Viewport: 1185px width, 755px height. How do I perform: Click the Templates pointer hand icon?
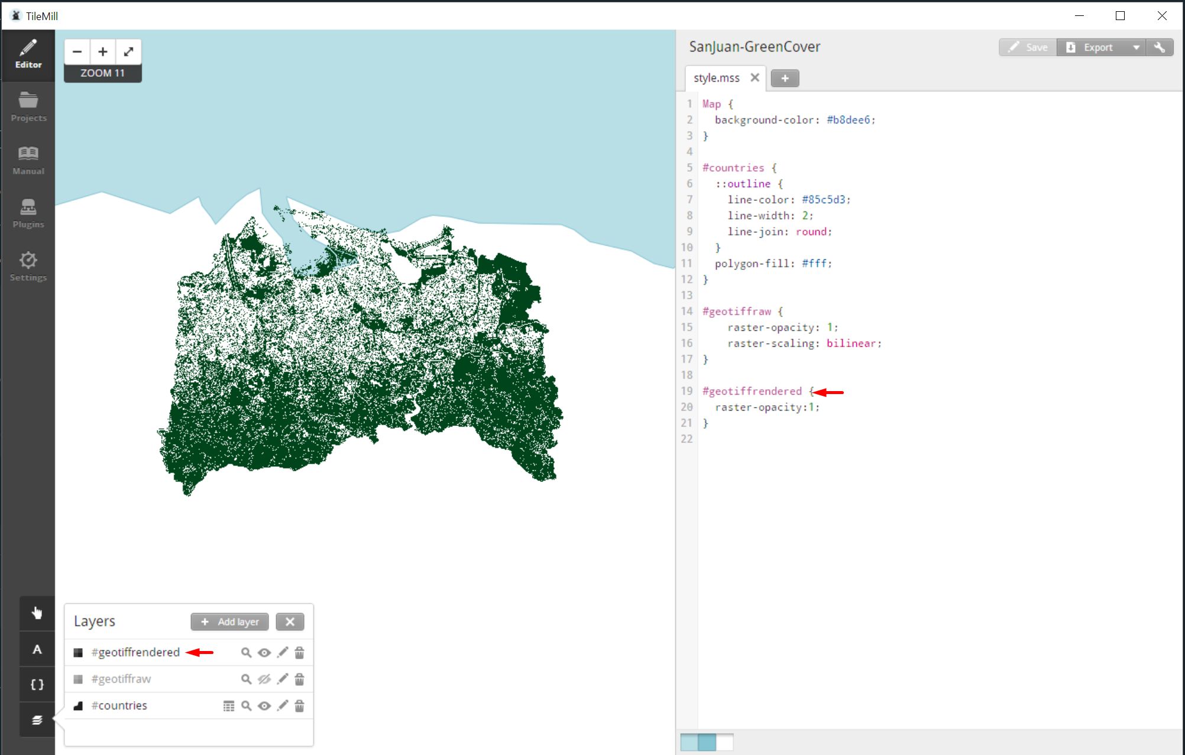pyautogui.click(x=37, y=613)
